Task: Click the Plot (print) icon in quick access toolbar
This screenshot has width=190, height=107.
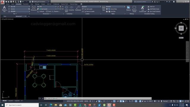Action: click(20, 2)
